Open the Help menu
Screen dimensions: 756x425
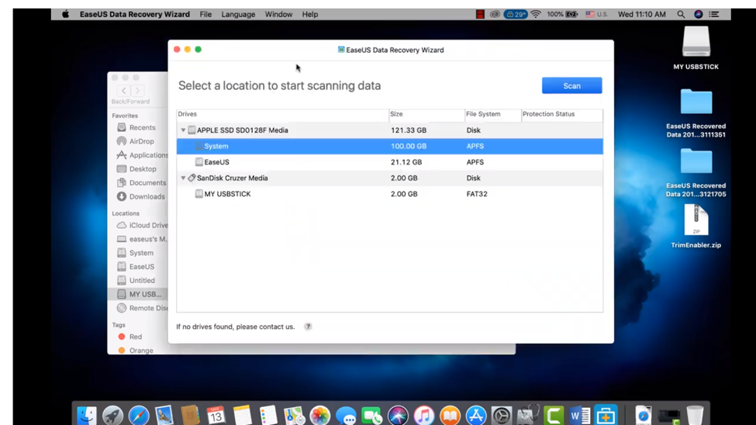(310, 14)
